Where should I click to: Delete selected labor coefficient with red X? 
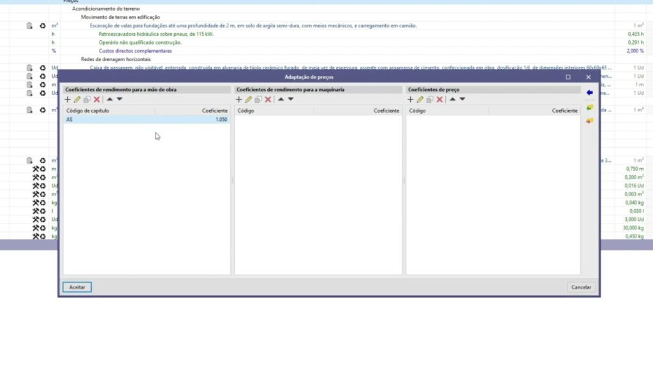pos(97,99)
